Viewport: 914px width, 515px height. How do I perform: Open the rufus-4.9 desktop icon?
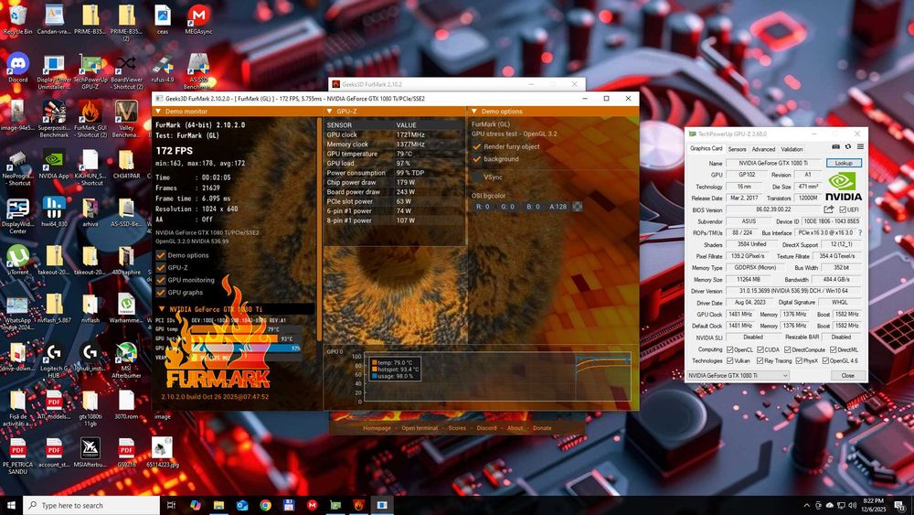162,68
